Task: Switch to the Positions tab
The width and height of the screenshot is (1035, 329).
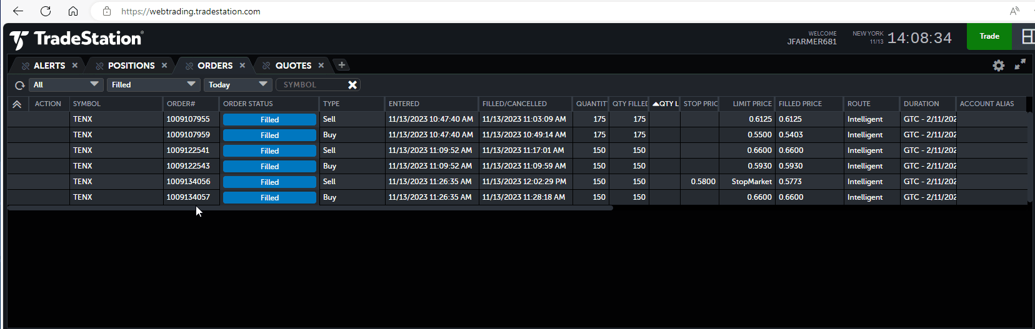Action: click(131, 66)
